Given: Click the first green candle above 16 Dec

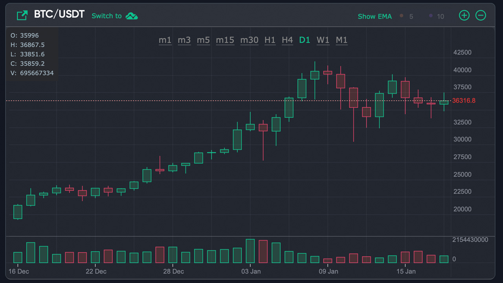Looking at the screenshot, I should tap(18, 212).
